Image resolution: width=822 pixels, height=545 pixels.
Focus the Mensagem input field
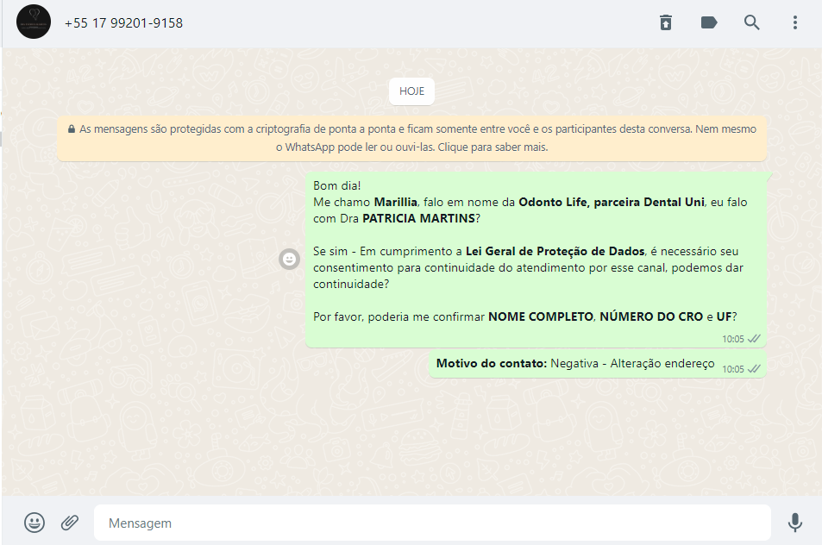point(432,523)
